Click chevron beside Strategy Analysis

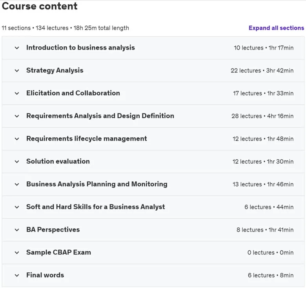point(17,71)
